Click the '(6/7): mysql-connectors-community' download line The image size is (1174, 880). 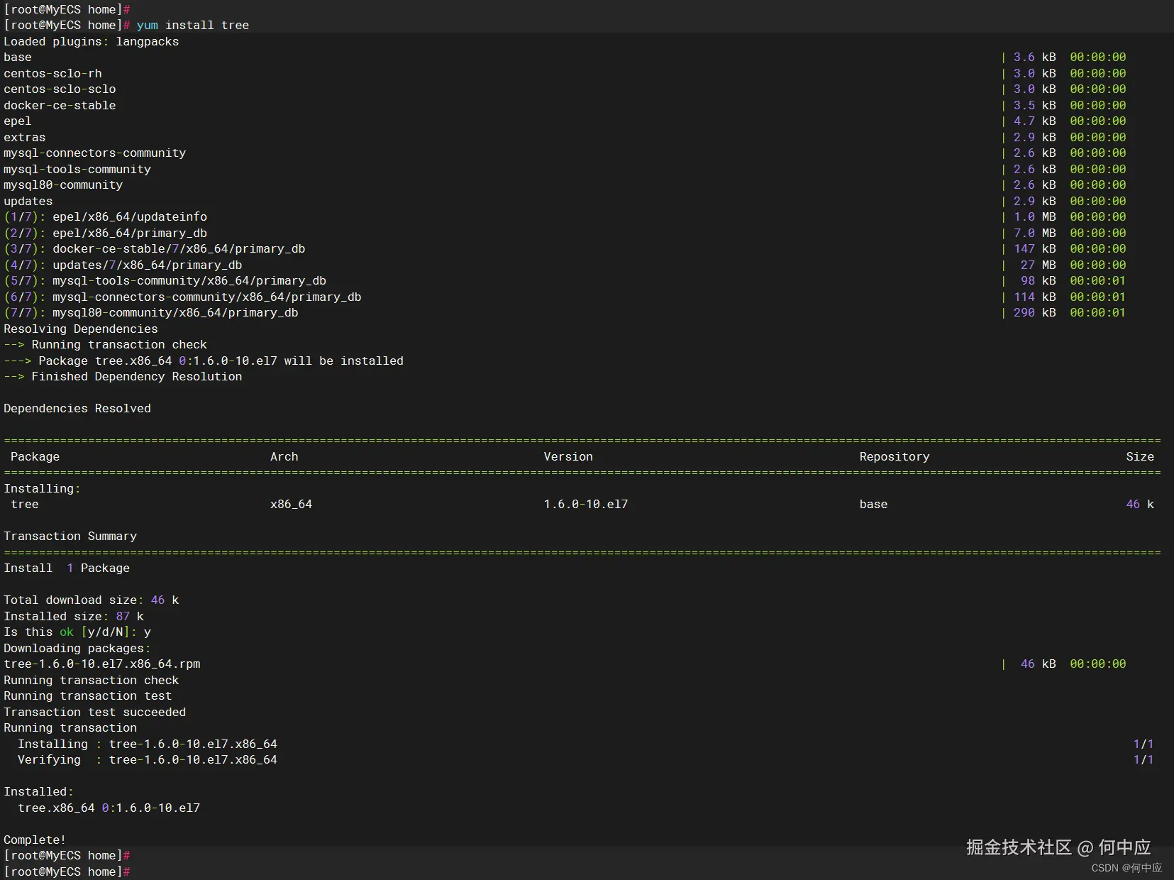coord(183,297)
